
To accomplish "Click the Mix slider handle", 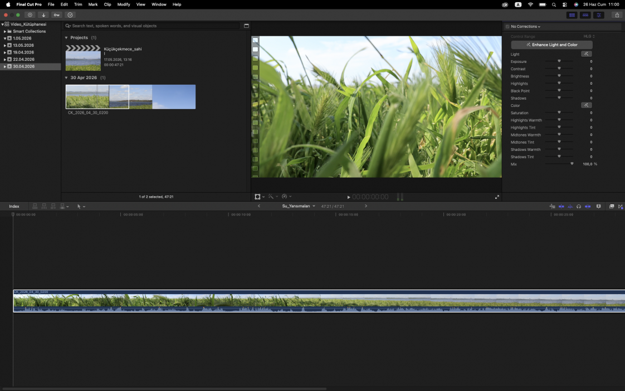I will click(572, 164).
